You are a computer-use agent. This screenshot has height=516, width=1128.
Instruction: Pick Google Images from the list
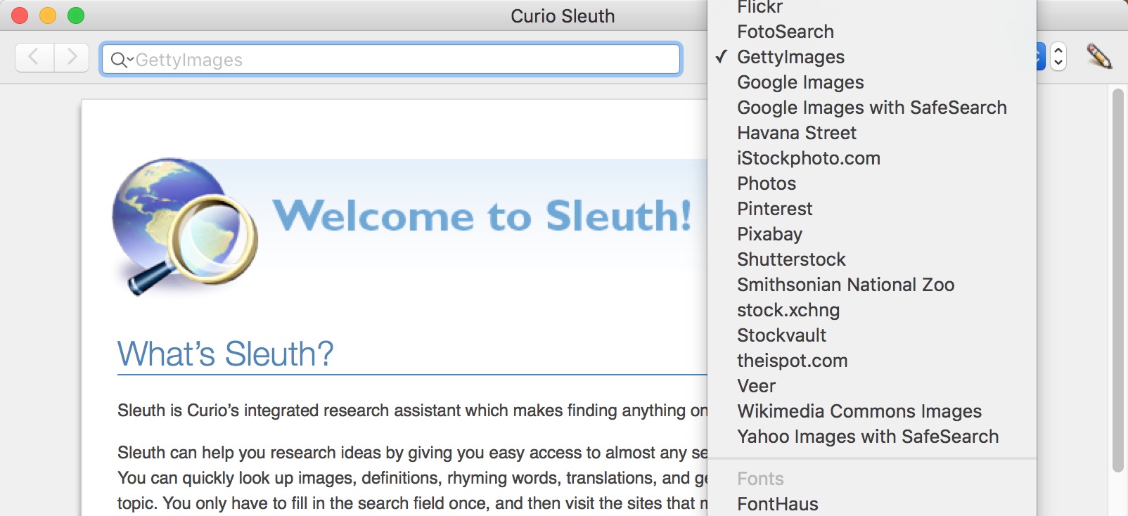click(872, 82)
